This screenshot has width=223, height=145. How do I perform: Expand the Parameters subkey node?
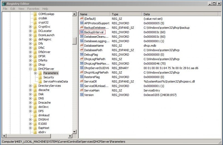coord(35,73)
